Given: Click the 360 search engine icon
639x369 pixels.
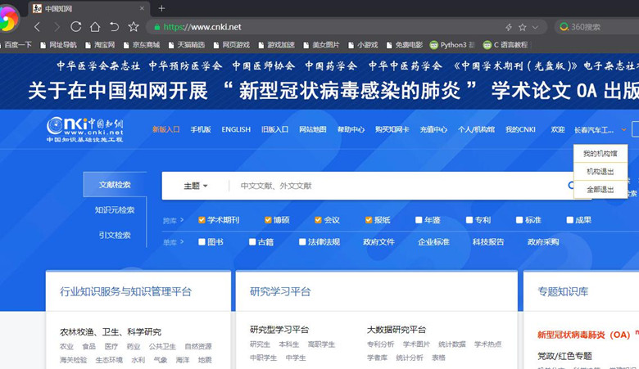Looking at the screenshot, I should click(564, 27).
